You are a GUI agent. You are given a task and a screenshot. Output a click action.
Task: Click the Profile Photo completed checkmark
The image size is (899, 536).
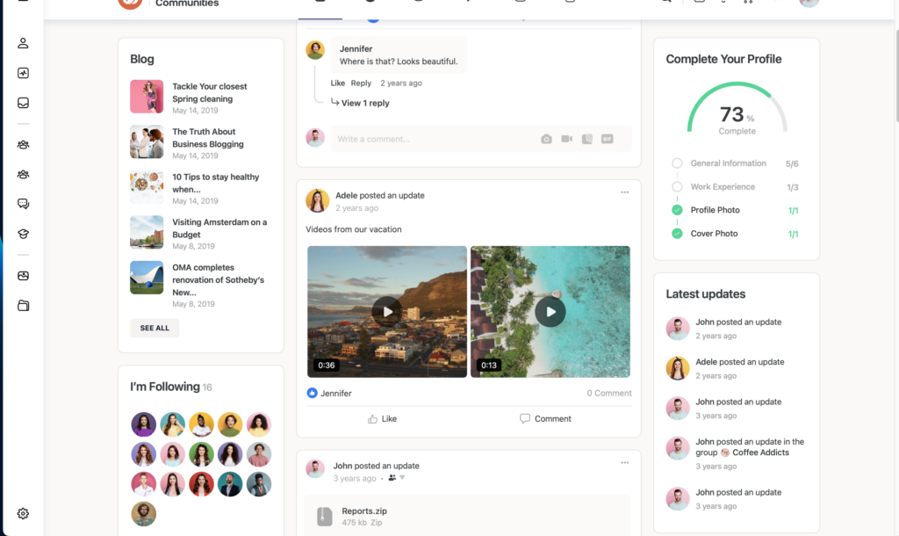pyautogui.click(x=677, y=210)
